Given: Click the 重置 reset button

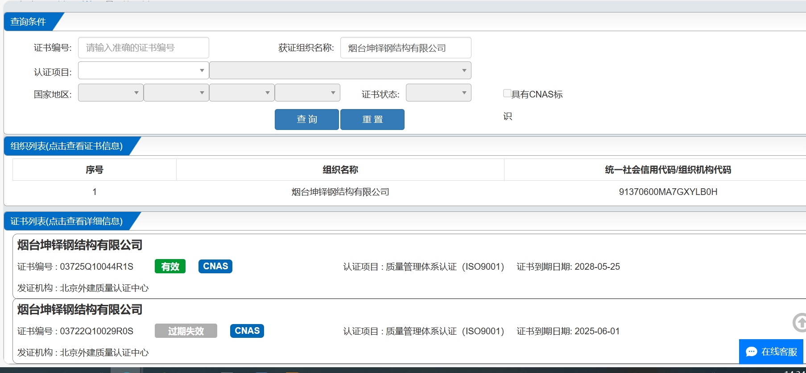Looking at the screenshot, I should tap(372, 119).
